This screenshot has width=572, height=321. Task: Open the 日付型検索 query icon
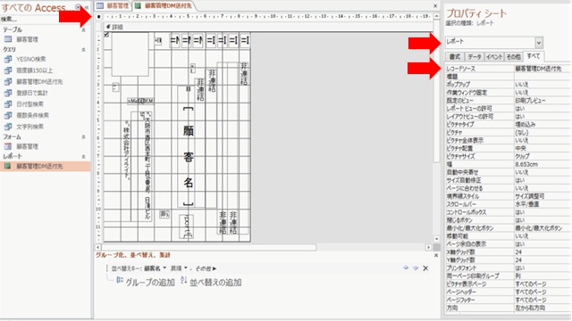click(8, 104)
